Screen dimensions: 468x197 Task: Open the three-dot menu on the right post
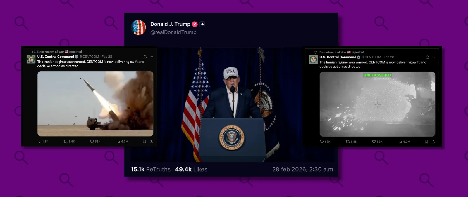pos(433,57)
